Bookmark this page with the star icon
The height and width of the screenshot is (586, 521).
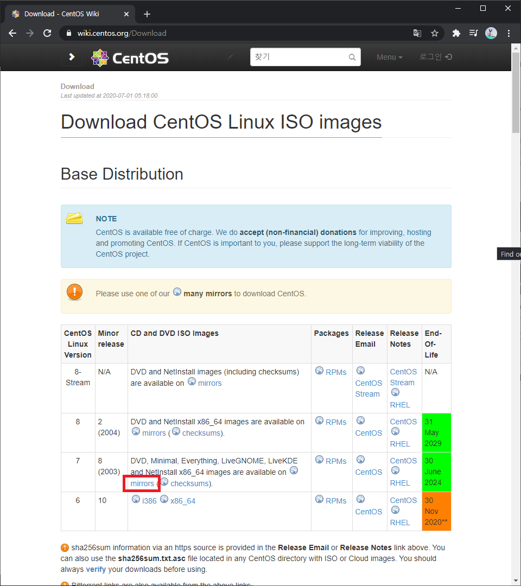point(434,33)
